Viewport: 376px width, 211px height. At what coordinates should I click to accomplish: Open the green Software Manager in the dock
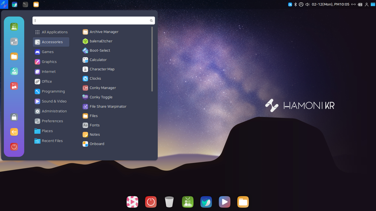point(188,202)
